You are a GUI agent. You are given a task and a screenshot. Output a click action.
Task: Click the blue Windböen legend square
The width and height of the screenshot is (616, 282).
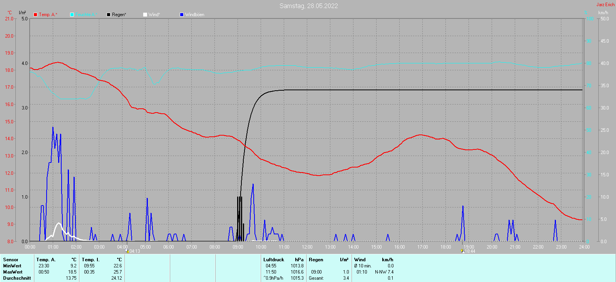[x=182, y=15]
